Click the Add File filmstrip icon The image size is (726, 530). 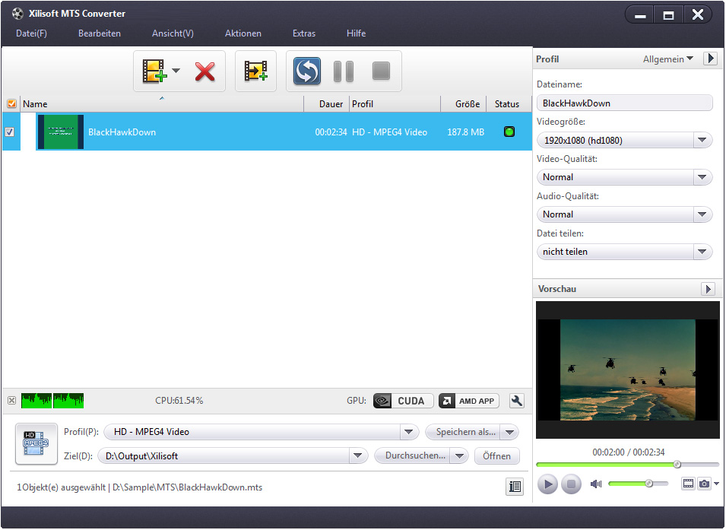[x=154, y=71]
